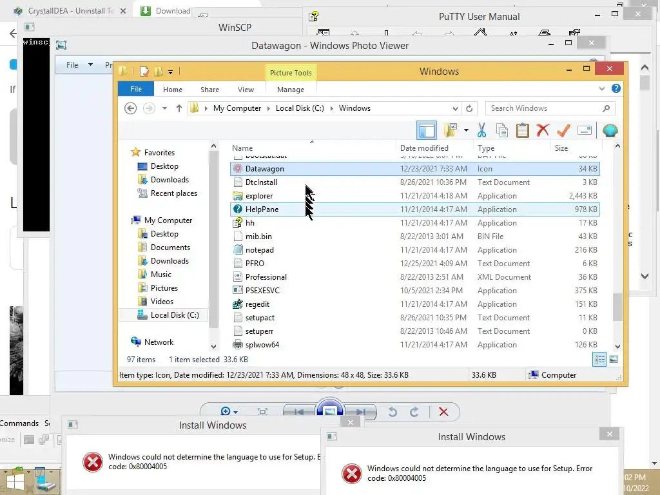Click the Refresh button beside address bar
The height and width of the screenshot is (495, 660).
tap(469, 108)
